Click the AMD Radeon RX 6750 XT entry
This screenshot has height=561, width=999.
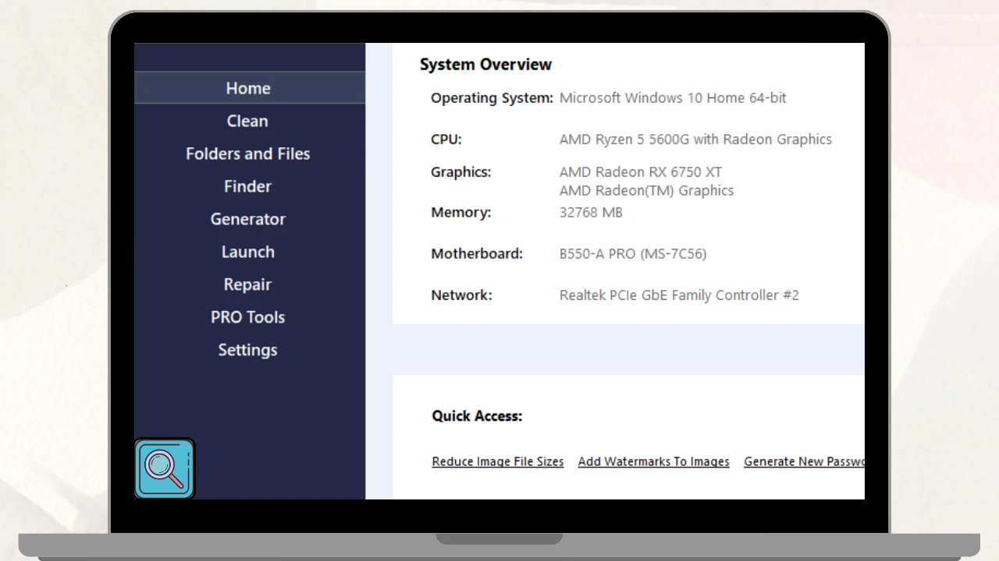pos(640,172)
